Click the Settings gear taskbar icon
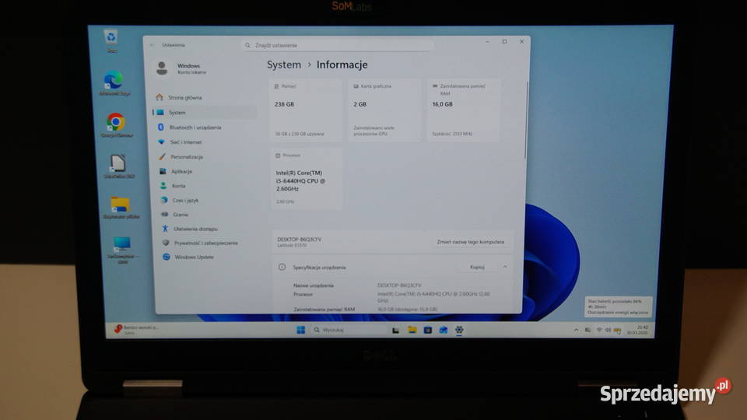The image size is (747, 420). point(459,330)
